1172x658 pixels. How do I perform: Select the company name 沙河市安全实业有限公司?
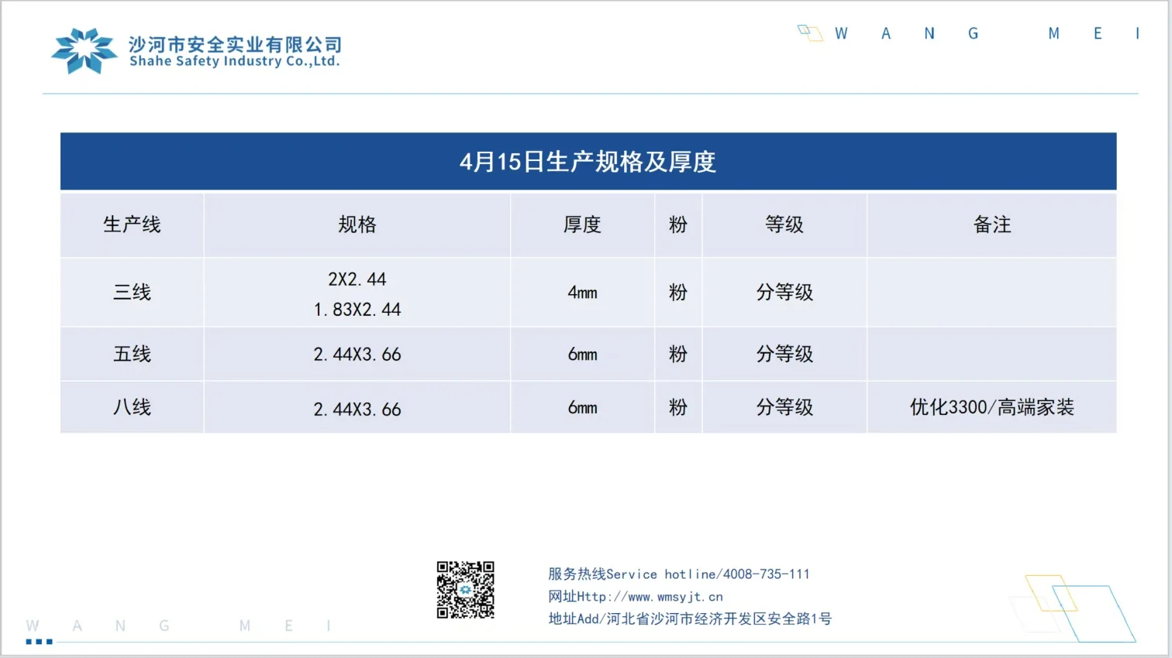tap(236, 44)
